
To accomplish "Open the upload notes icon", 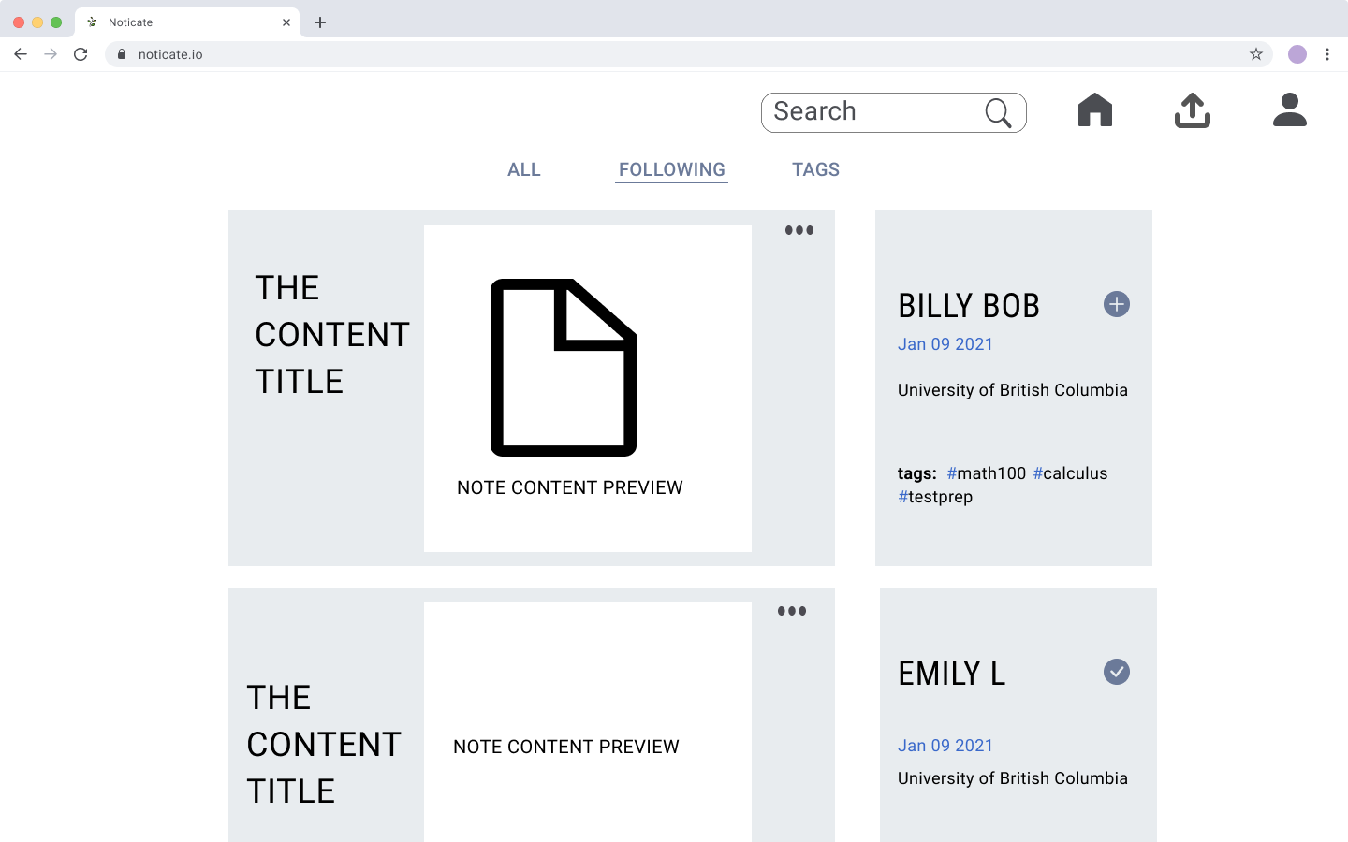I will pyautogui.click(x=1192, y=110).
